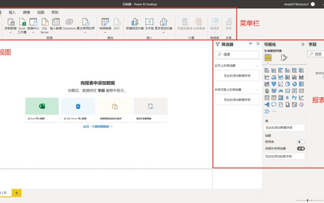Screen dimensions: 324x203
Task: Open the 更多视觉对象 dropdown arrow
Action: point(164,32)
